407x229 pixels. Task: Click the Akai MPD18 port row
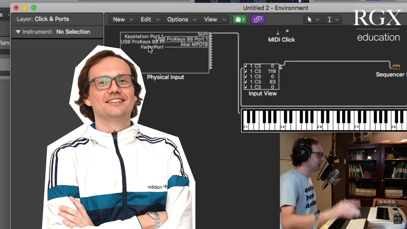point(194,45)
